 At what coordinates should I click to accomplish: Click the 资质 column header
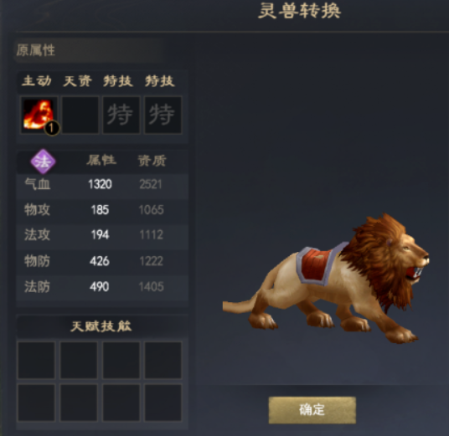click(x=152, y=161)
